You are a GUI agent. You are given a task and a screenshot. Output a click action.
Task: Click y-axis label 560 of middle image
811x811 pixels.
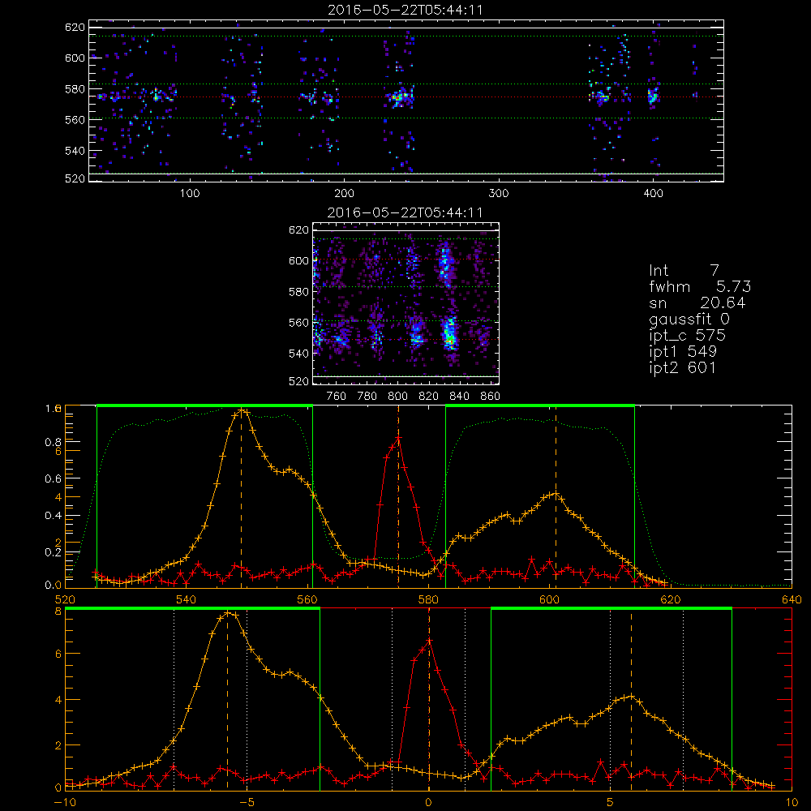click(x=299, y=323)
